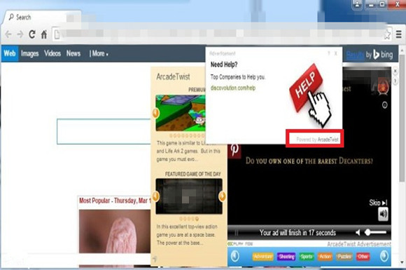Switch to the Images search tab
The height and width of the screenshot is (270, 406).
[x=30, y=54]
